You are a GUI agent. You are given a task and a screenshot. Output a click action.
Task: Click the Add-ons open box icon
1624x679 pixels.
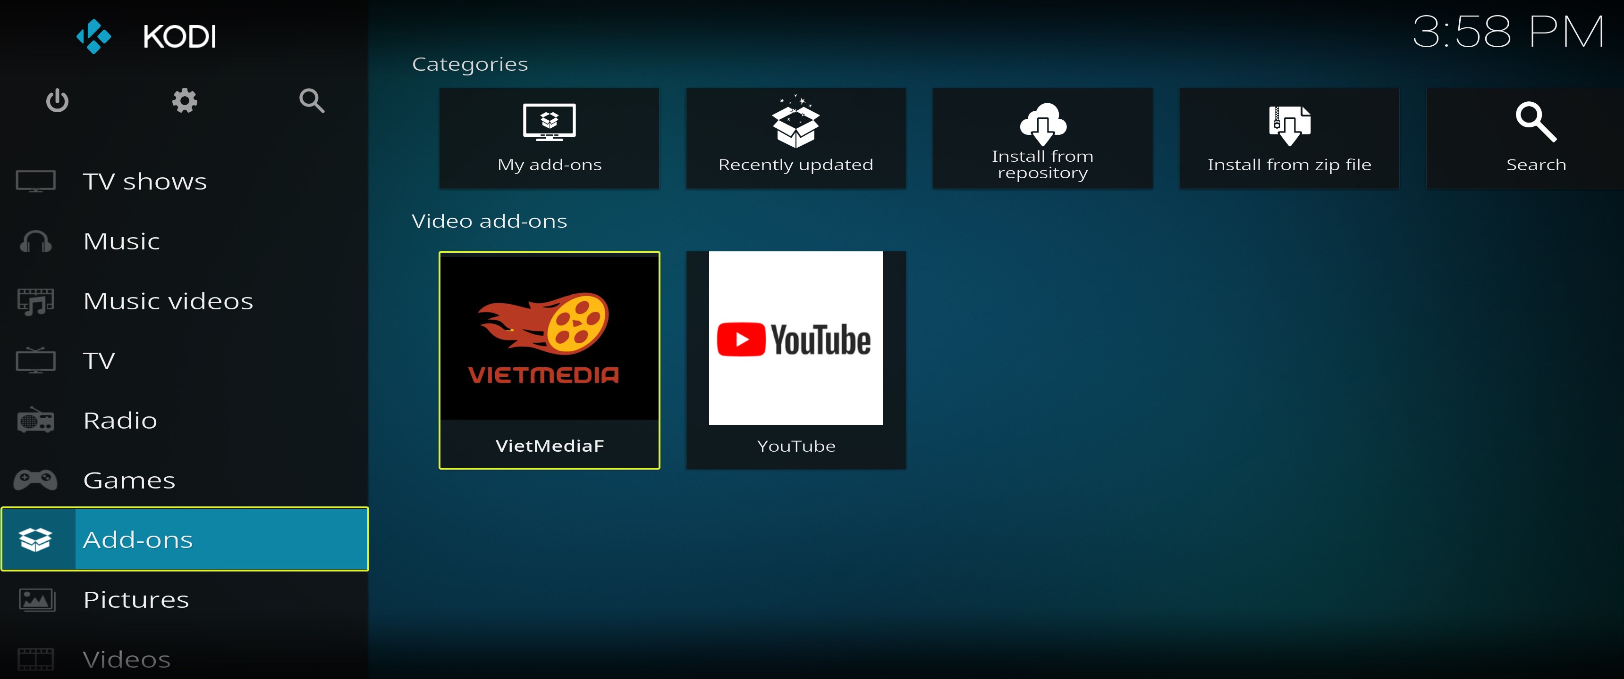click(x=36, y=540)
